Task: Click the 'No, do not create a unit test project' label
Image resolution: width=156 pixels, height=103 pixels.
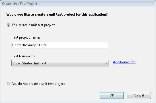Action: pos(38,84)
